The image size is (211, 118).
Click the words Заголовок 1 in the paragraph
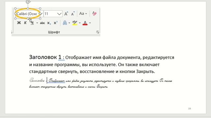click(x=45, y=57)
